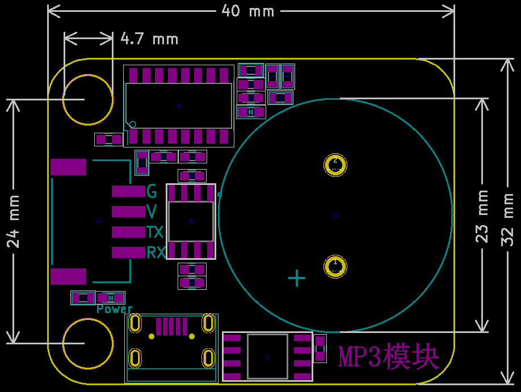Viewport: 521px width, 392px height.
Task: Click the 4.7 mm dimension label
Action: click(149, 39)
